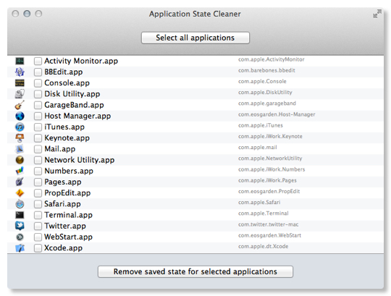Click com.apple.Terminal identifier text
Screen dimensions: 391x296
264,213
